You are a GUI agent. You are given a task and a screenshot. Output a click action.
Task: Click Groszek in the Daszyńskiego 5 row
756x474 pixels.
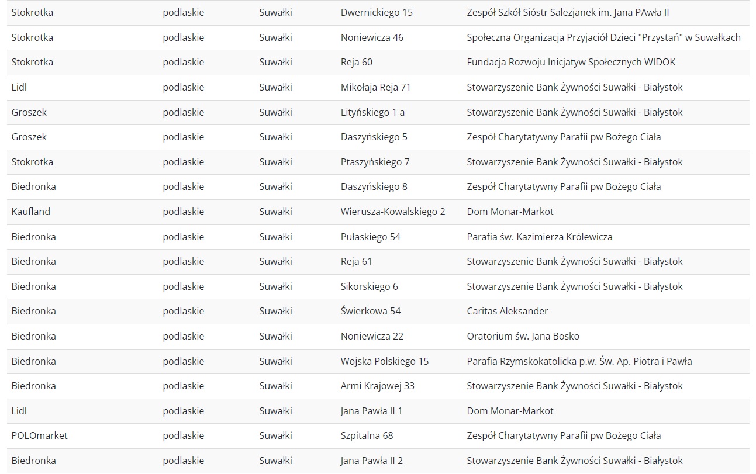[29, 137]
